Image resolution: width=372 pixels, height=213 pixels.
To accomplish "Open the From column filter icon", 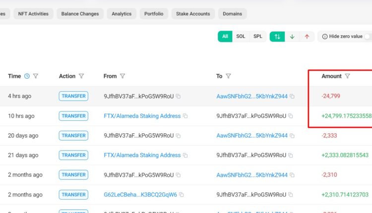I will tap(123, 76).
